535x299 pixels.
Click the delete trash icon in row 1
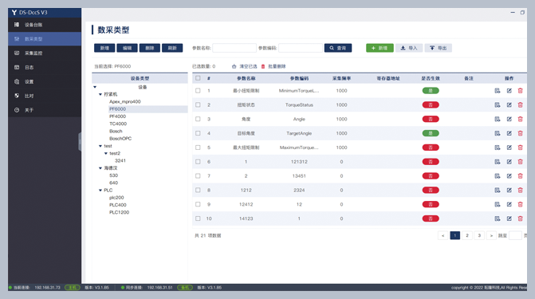coord(520,91)
